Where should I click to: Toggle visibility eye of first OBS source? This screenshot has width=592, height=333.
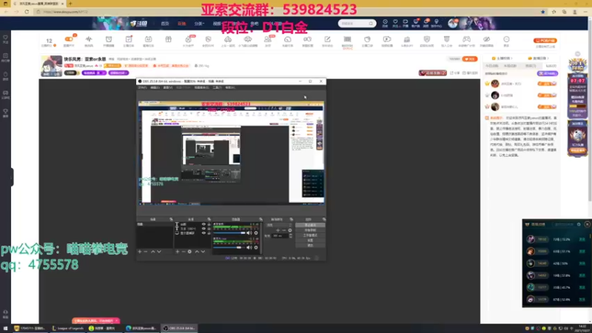204,224
